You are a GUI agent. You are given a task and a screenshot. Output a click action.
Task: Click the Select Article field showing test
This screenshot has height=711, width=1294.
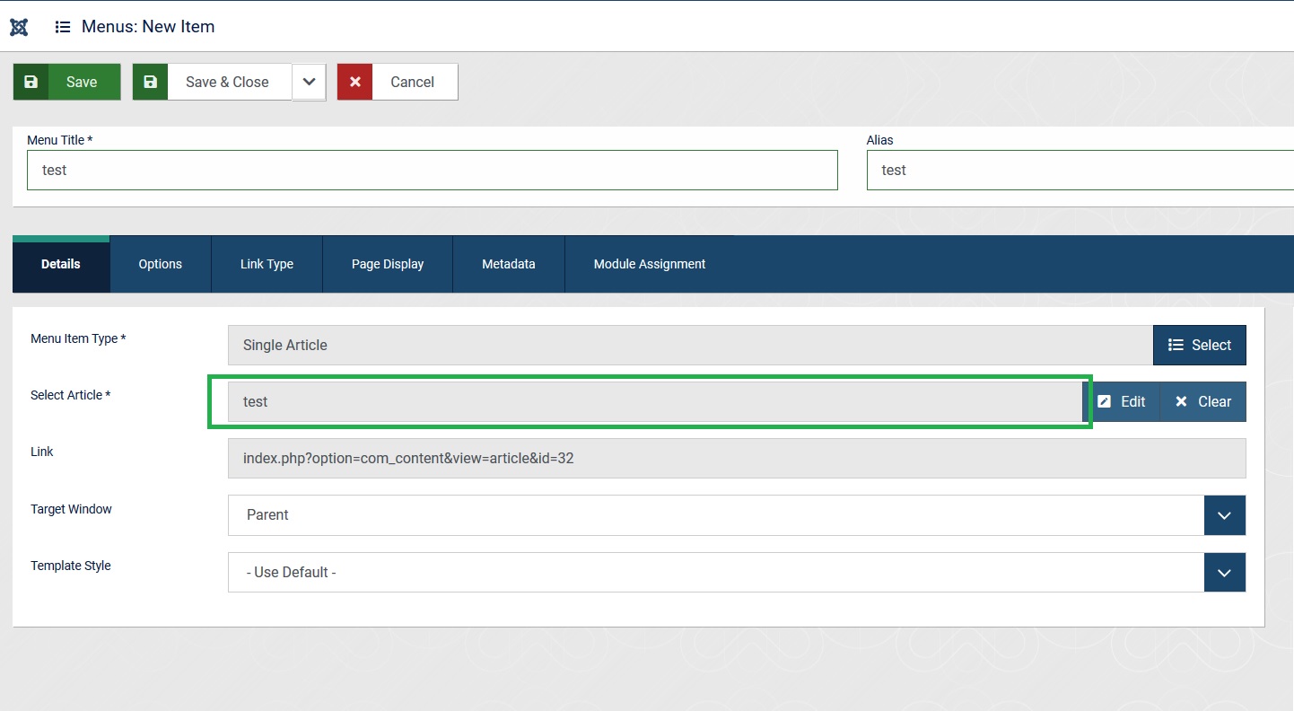coord(655,401)
